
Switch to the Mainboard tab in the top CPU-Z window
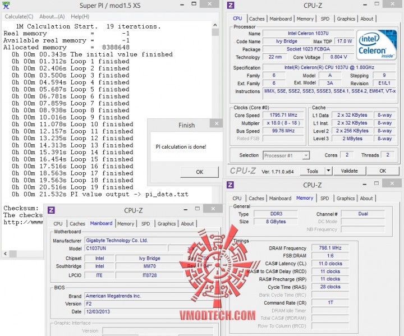point(281,19)
